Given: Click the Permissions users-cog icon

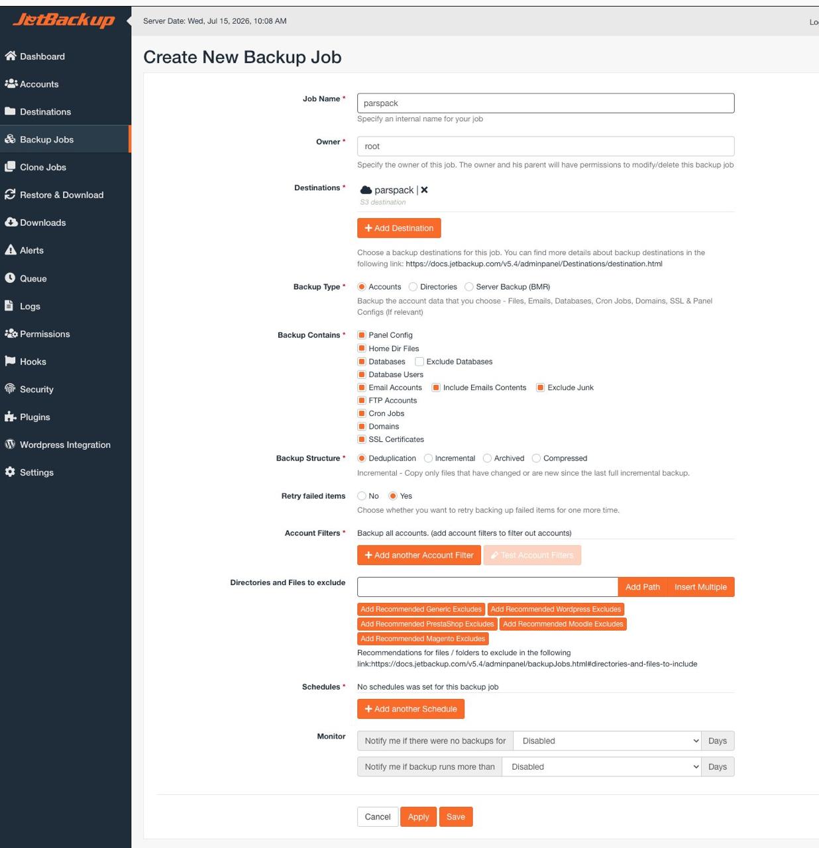Looking at the screenshot, I should (11, 333).
